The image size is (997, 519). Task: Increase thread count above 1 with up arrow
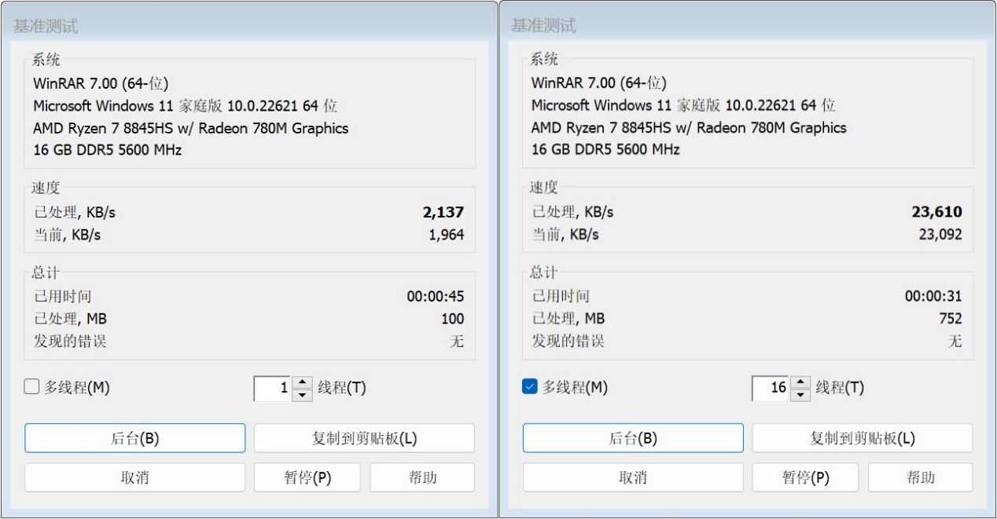[x=302, y=382]
